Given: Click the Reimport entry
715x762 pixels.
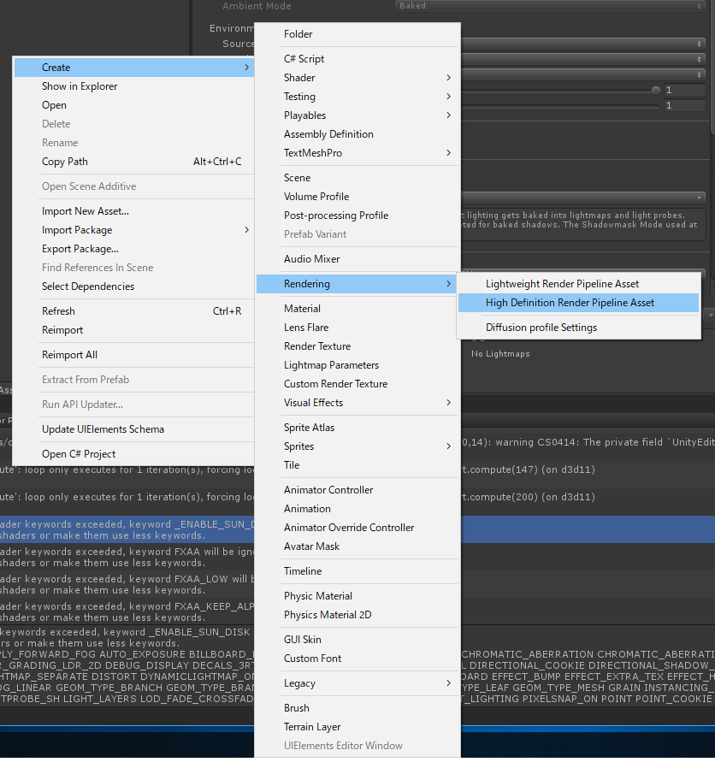Looking at the screenshot, I should click(x=134, y=330).
